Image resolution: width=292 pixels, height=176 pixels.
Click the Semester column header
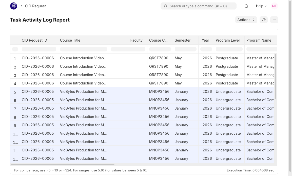click(x=182, y=40)
